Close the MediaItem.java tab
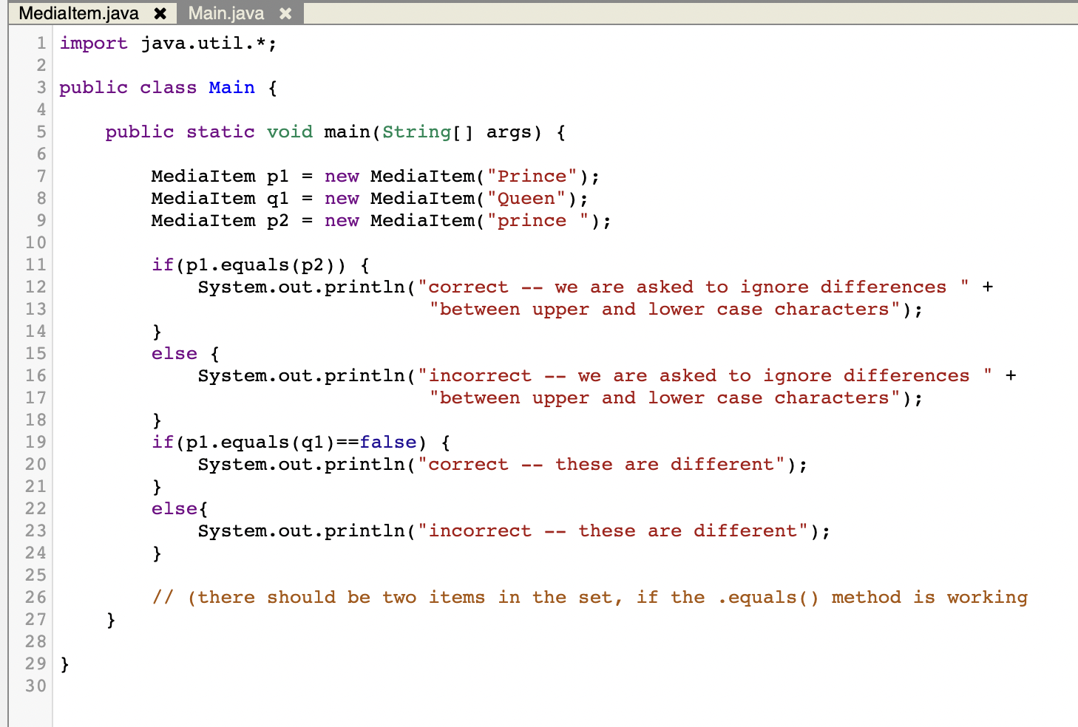1078x727 pixels. pyautogui.click(x=160, y=13)
